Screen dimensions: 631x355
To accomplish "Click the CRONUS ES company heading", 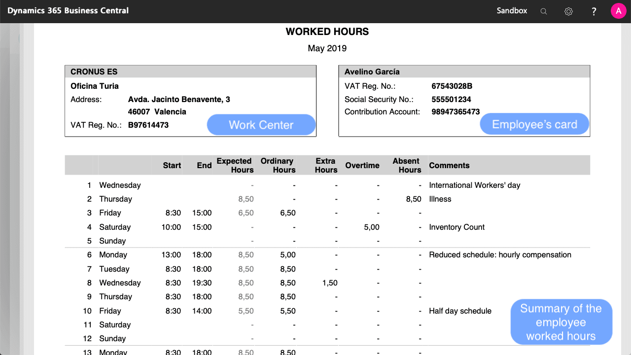I will click(x=94, y=72).
